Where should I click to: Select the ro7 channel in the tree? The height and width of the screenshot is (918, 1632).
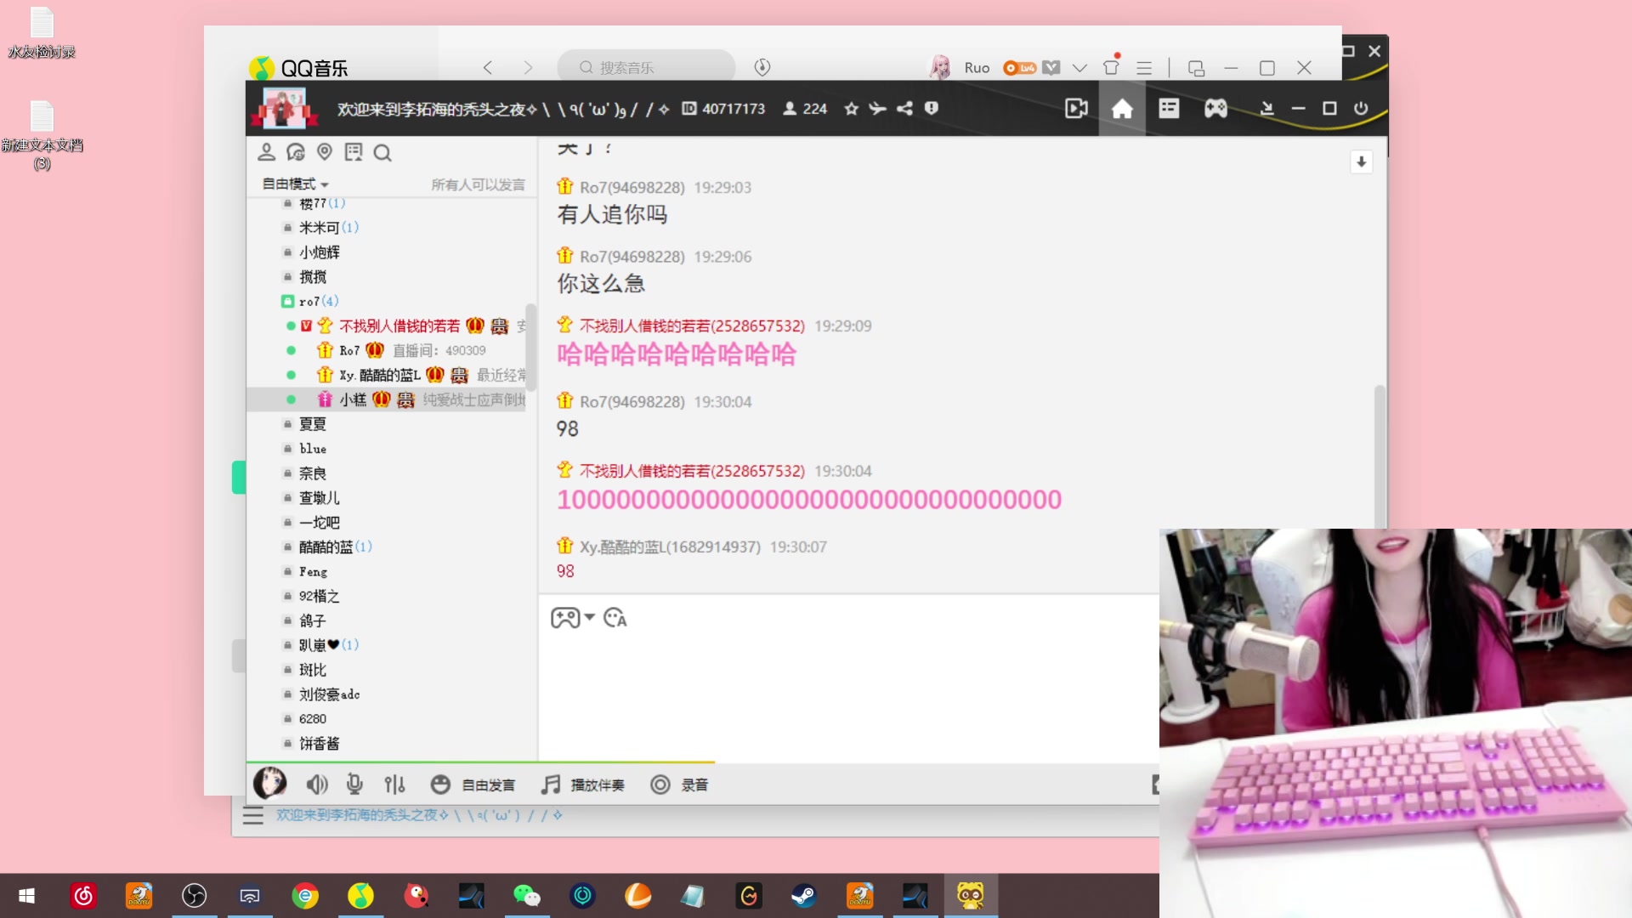pos(309,301)
